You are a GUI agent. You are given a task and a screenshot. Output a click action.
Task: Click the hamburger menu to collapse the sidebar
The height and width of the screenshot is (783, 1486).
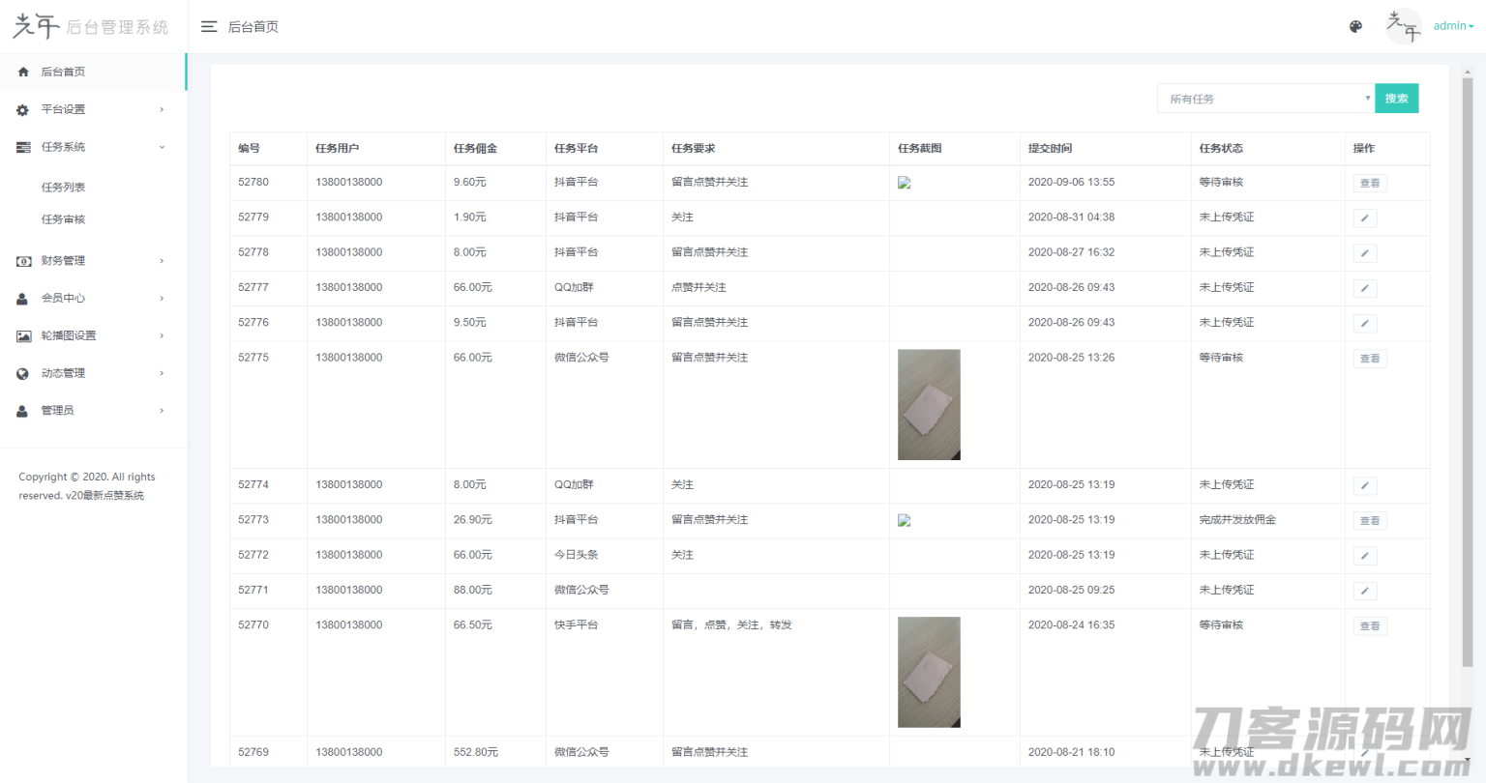[x=209, y=26]
